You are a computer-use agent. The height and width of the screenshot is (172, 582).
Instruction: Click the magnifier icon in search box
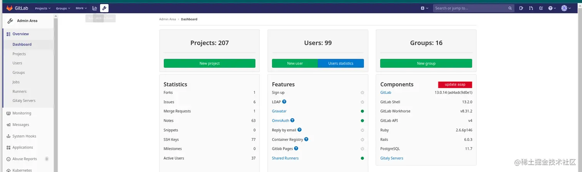click(510, 8)
